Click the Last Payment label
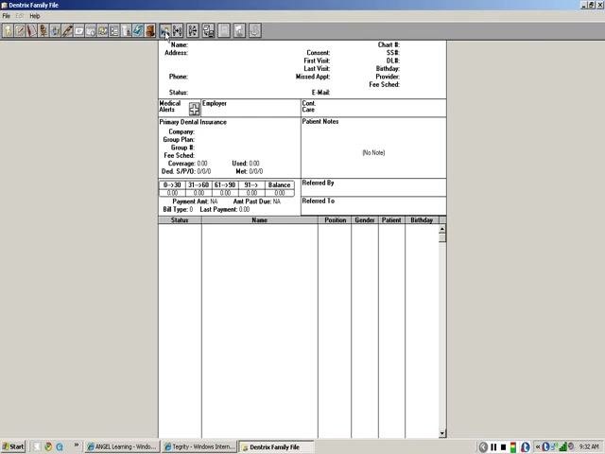 coord(218,210)
